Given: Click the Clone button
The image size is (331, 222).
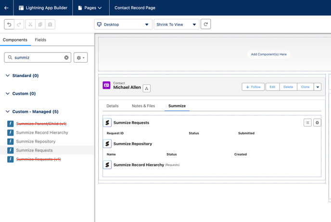Looking at the screenshot, I should click(305, 87).
